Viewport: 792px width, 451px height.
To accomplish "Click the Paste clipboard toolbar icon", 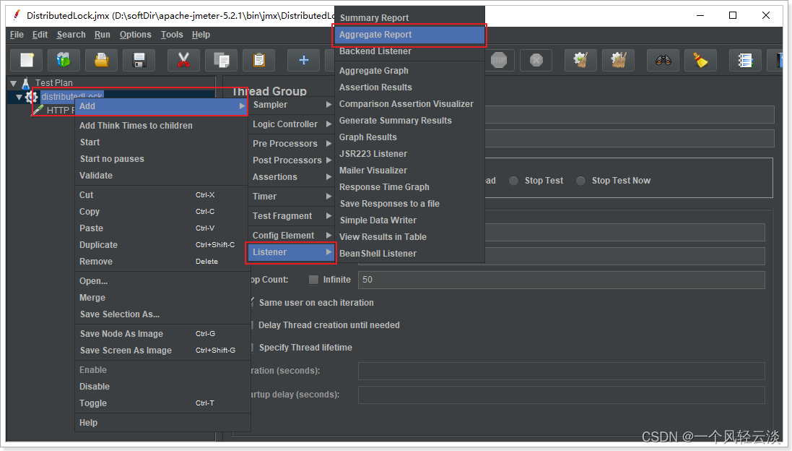I will coord(258,60).
